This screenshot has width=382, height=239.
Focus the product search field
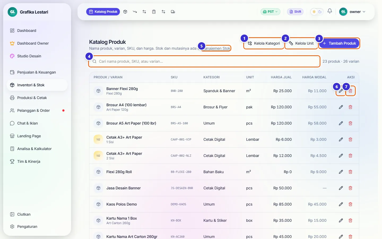click(x=204, y=61)
